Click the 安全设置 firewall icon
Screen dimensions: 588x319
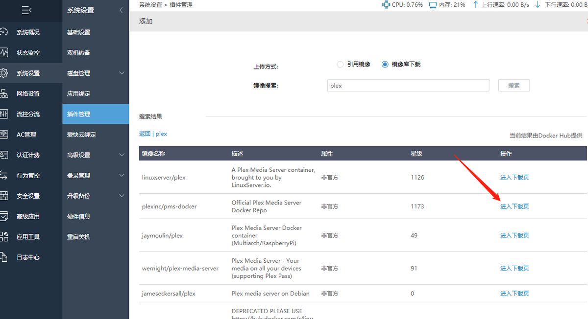4,196
